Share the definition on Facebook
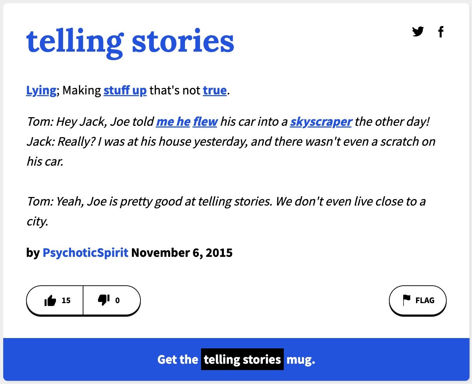The width and height of the screenshot is (472, 384). point(441,32)
